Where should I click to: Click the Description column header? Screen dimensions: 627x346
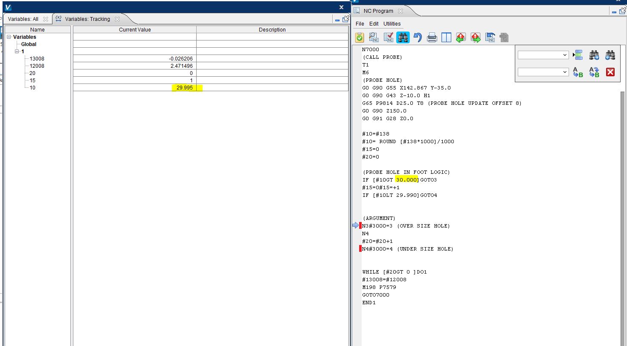coord(272,30)
